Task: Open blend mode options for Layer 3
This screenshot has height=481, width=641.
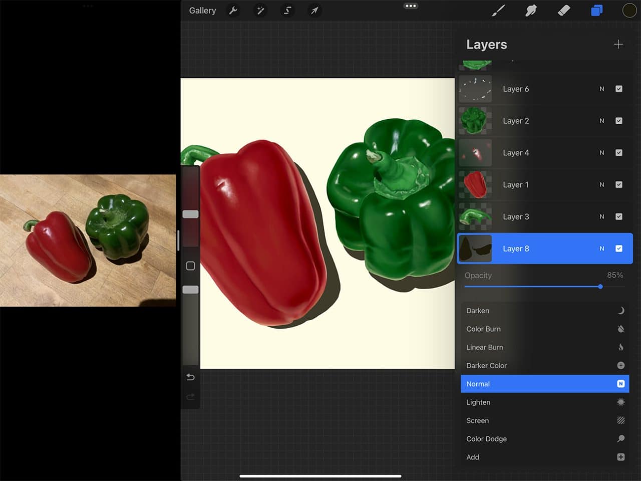Action: point(602,216)
